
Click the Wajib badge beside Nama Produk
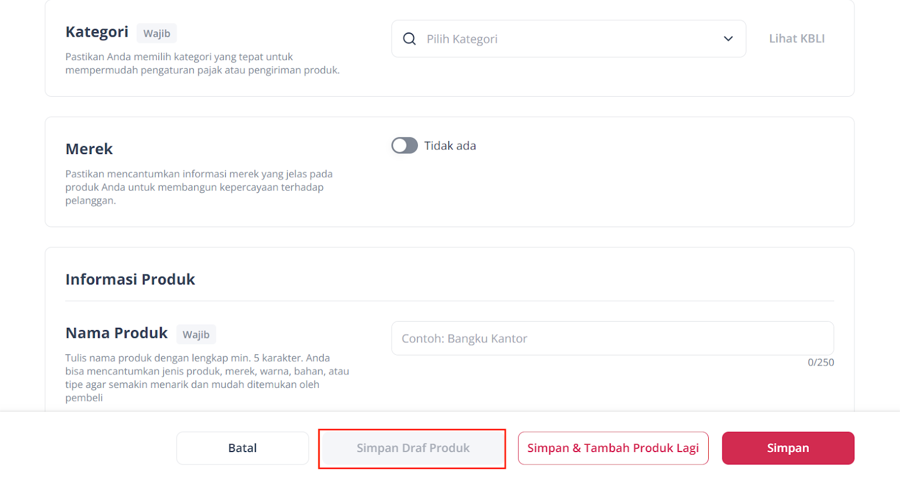196,335
